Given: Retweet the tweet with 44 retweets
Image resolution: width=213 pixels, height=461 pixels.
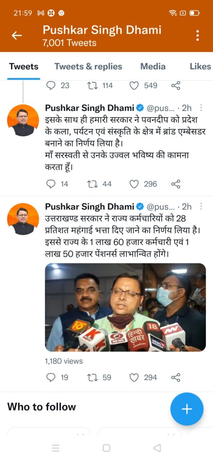Looking at the screenshot, I should coord(93,184).
